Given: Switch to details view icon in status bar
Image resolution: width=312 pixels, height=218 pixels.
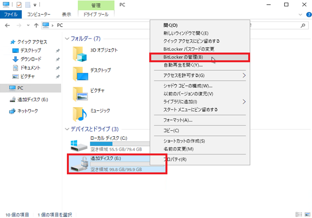Looking at the screenshot, I should [x=299, y=215].
